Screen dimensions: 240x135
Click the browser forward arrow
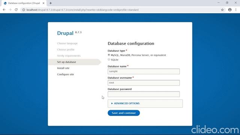[x=10, y=10]
